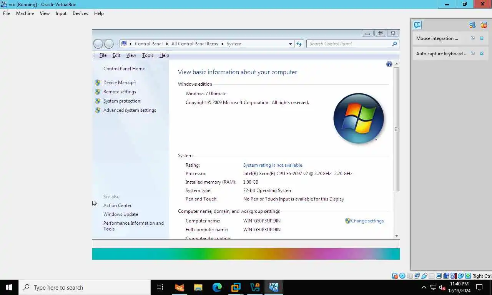The height and width of the screenshot is (295, 492).
Task: Open 'System rating is not available' link
Action: (273, 165)
